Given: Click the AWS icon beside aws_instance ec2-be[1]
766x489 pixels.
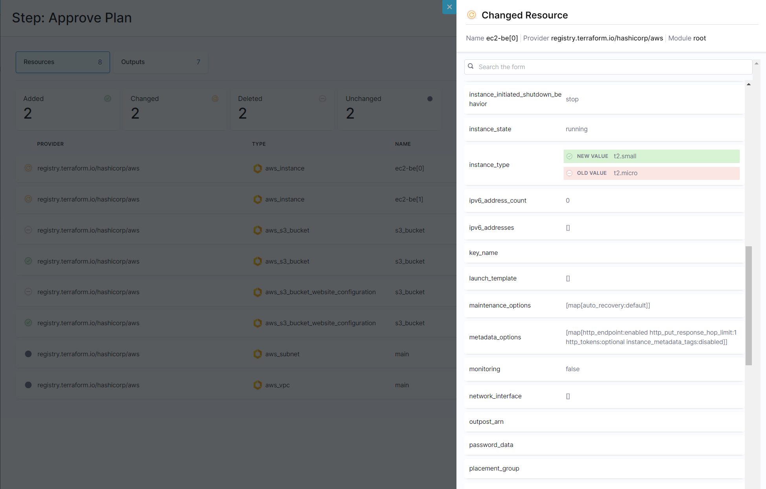Looking at the screenshot, I should click(x=258, y=199).
